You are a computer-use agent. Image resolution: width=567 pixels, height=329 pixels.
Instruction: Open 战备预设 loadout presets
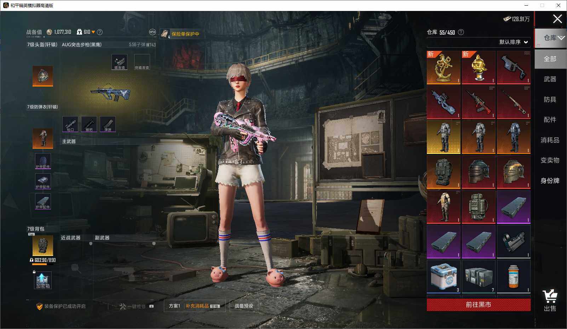[x=244, y=306]
